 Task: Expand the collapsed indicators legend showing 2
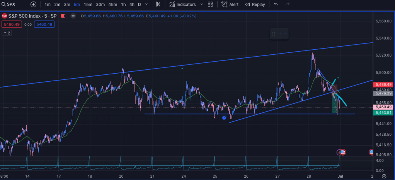[7, 33]
